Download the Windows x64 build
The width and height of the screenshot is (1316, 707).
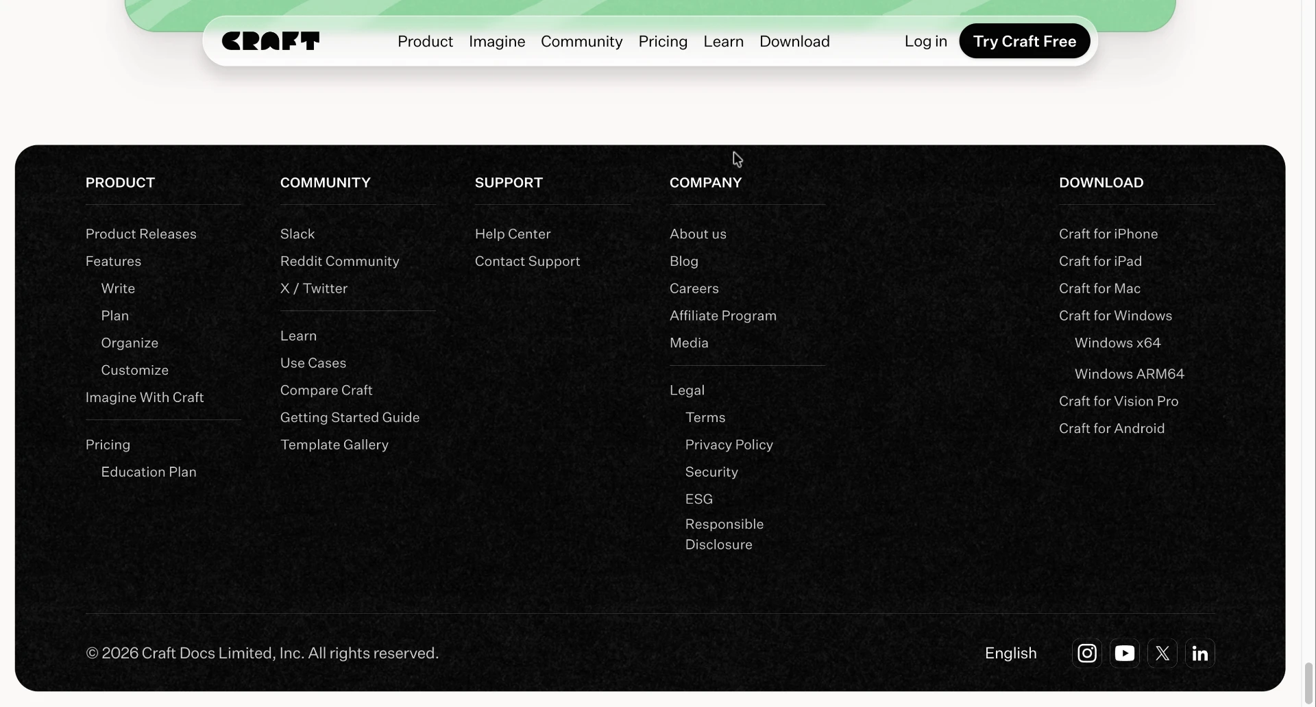[1117, 343]
